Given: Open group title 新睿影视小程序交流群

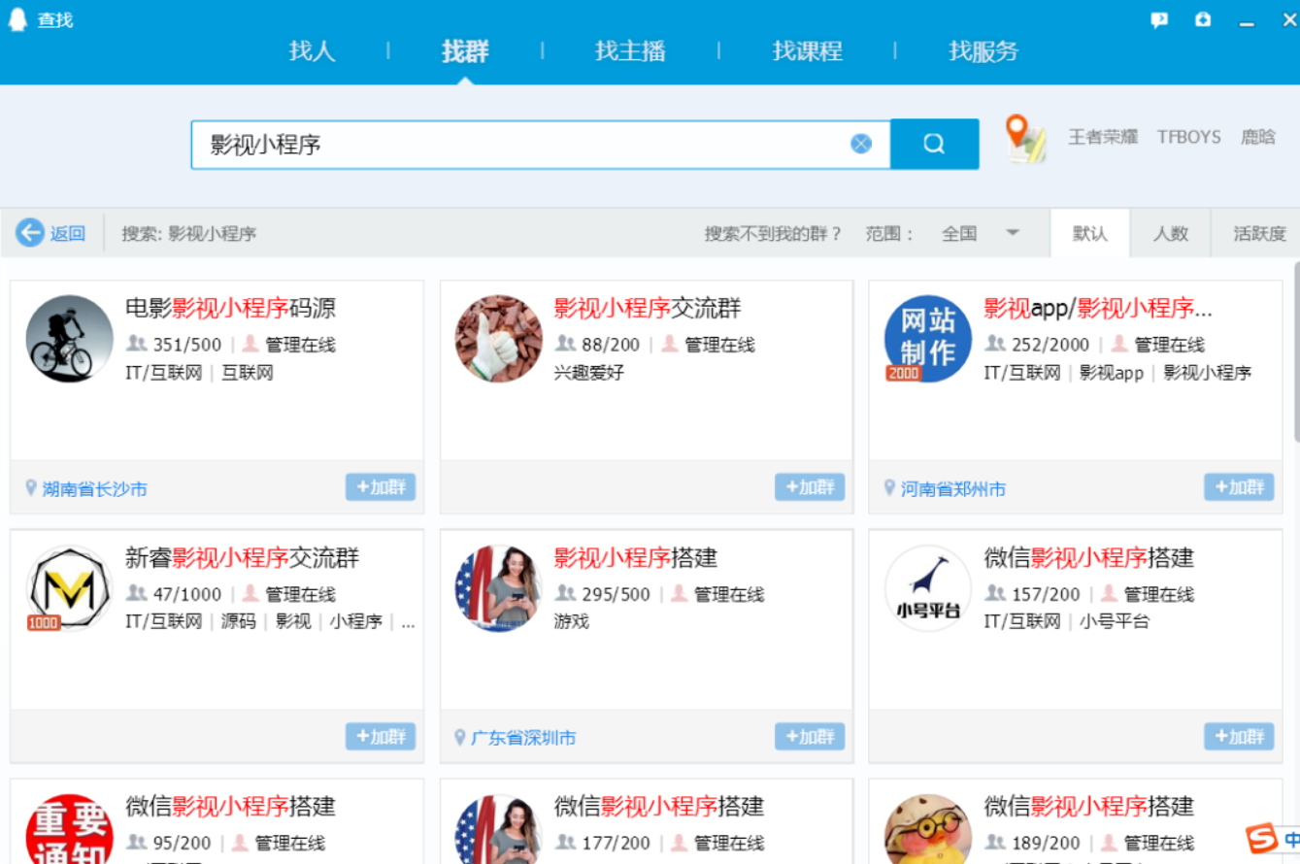Looking at the screenshot, I should coord(243,558).
